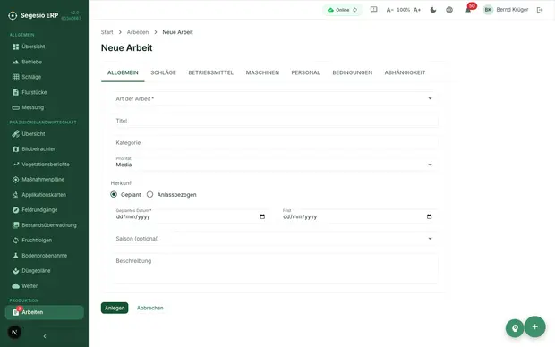Open the Feldrundgänge compass icon
This screenshot has width=555, height=347.
click(15, 210)
